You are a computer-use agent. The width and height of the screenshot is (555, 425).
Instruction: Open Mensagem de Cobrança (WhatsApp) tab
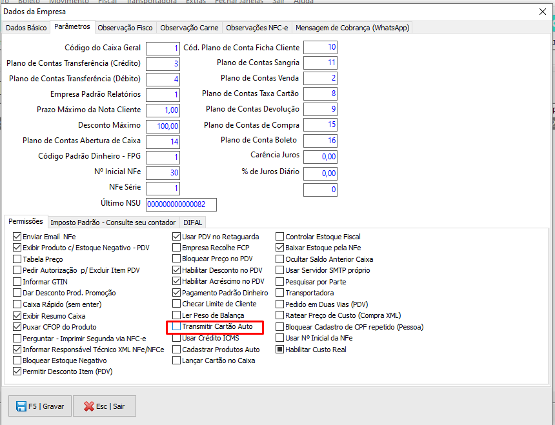pyautogui.click(x=352, y=28)
